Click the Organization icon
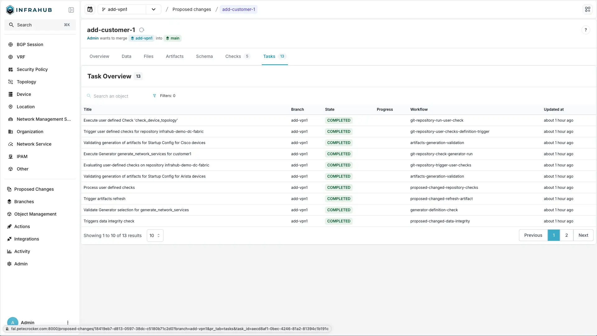Screen dimensions: 597x336 click(11, 132)
